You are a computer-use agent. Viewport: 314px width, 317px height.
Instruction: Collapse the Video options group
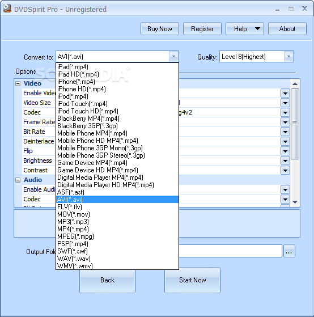tap(18, 84)
